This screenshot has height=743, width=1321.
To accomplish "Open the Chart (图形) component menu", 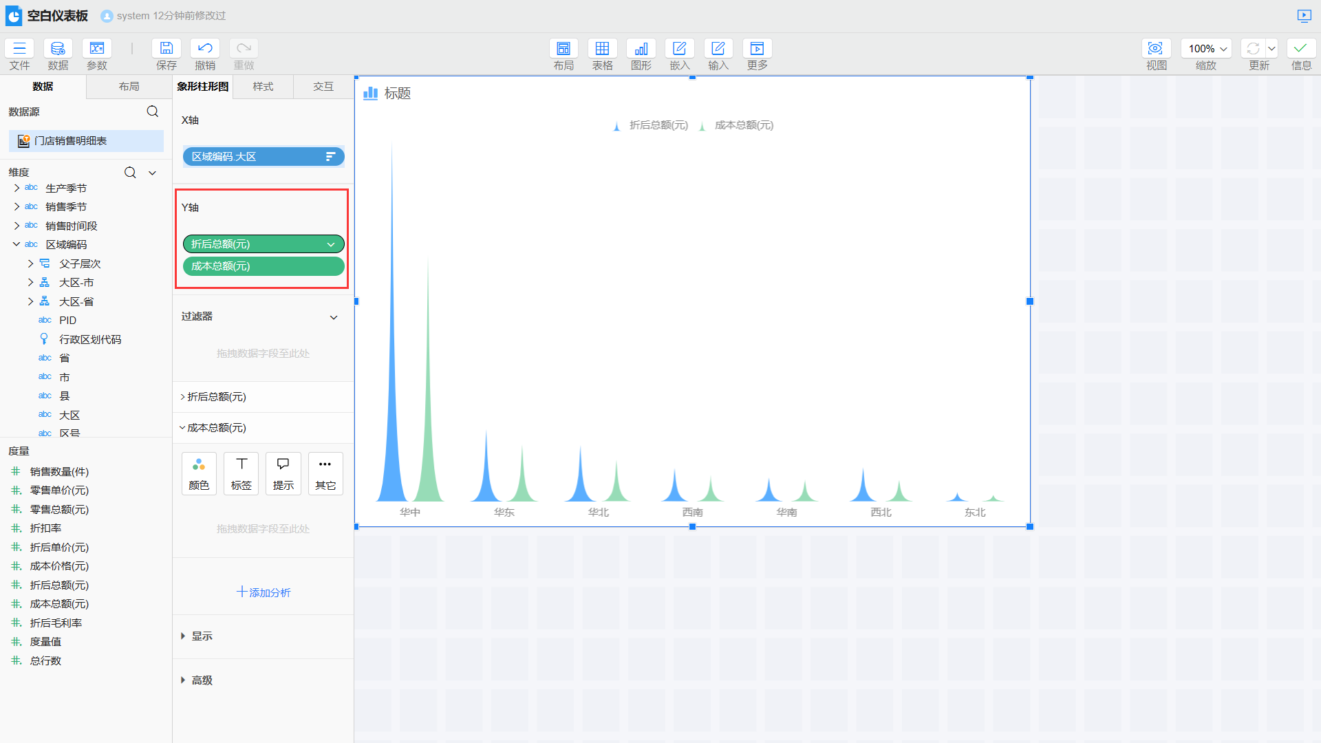I will coord(641,49).
